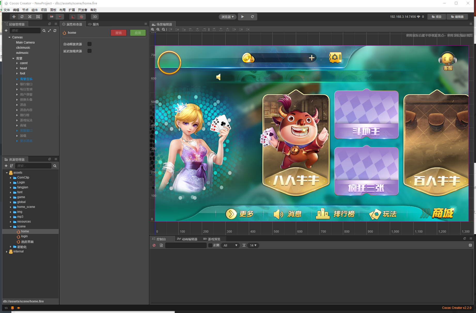The height and width of the screenshot is (313, 476).
Task: Run the preview with play button
Action: coord(243,17)
